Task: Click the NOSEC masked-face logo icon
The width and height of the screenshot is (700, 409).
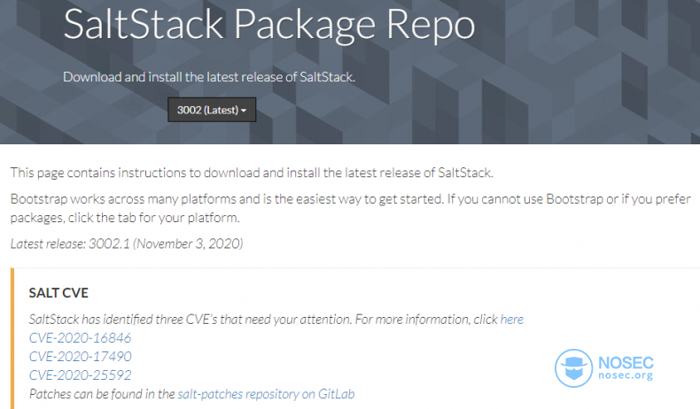Action: tap(573, 368)
